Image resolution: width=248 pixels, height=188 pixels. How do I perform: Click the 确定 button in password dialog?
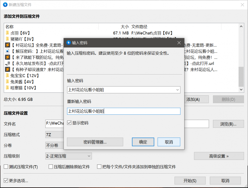[143, 142]
